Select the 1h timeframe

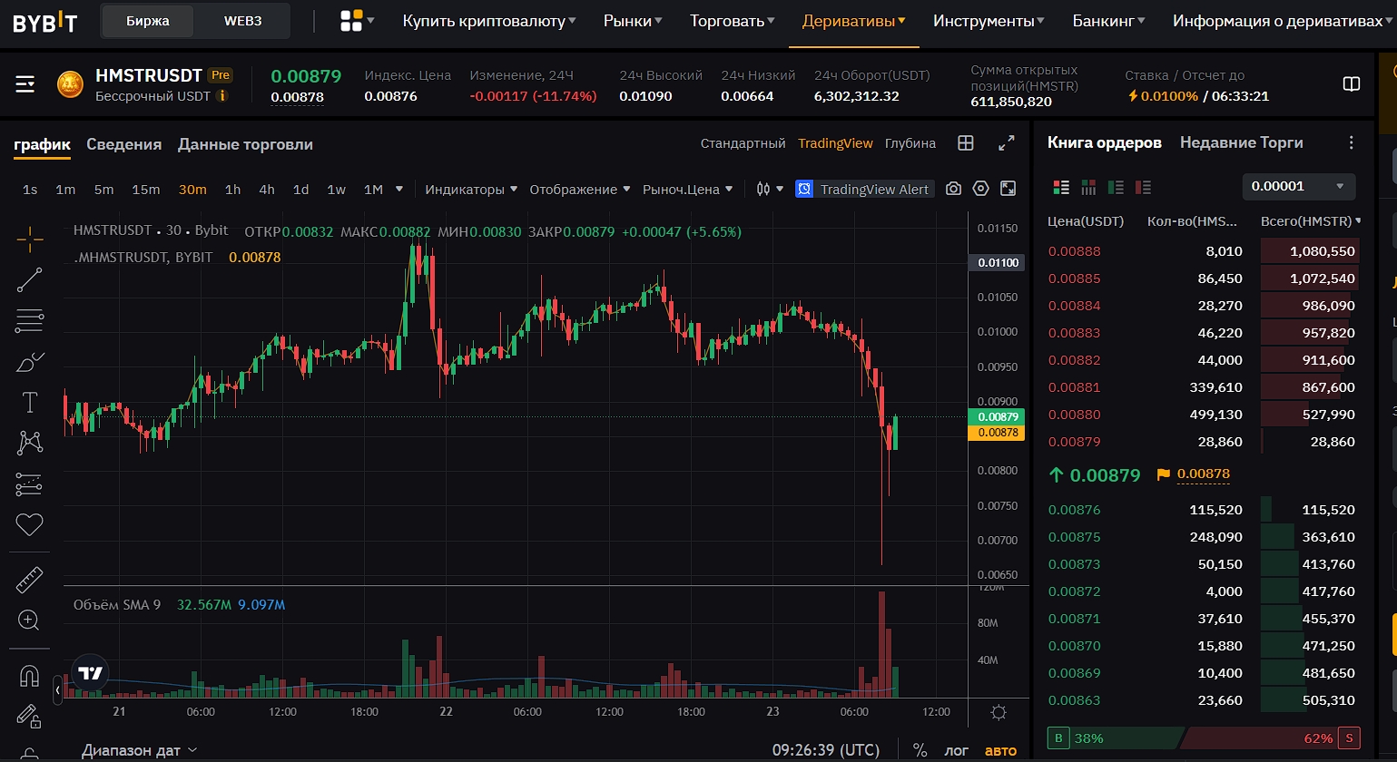click(232, 189)
